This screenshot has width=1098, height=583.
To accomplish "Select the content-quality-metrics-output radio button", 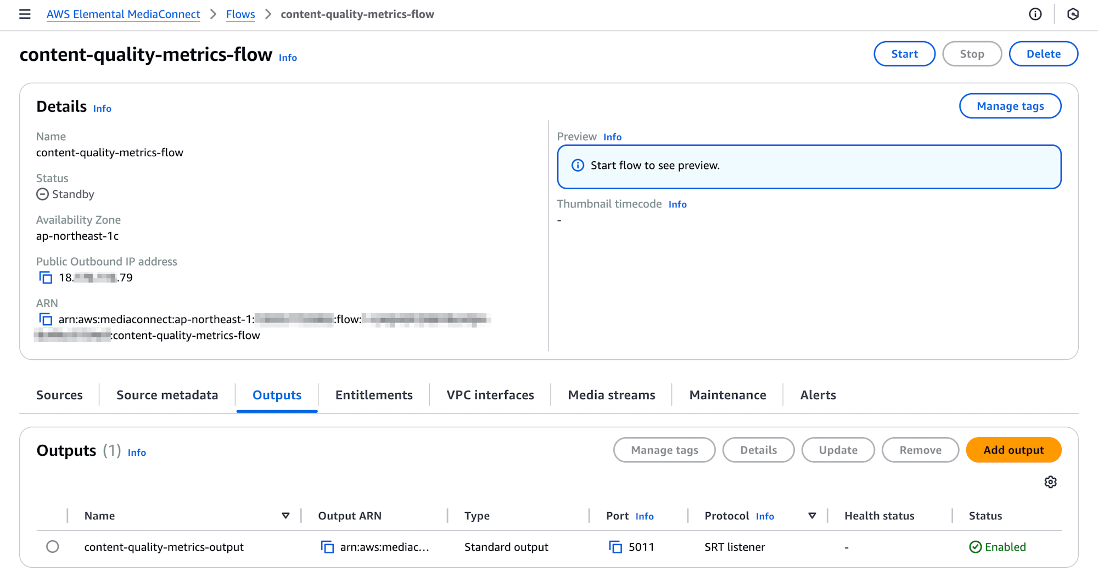I will click(x=53, y=547).
